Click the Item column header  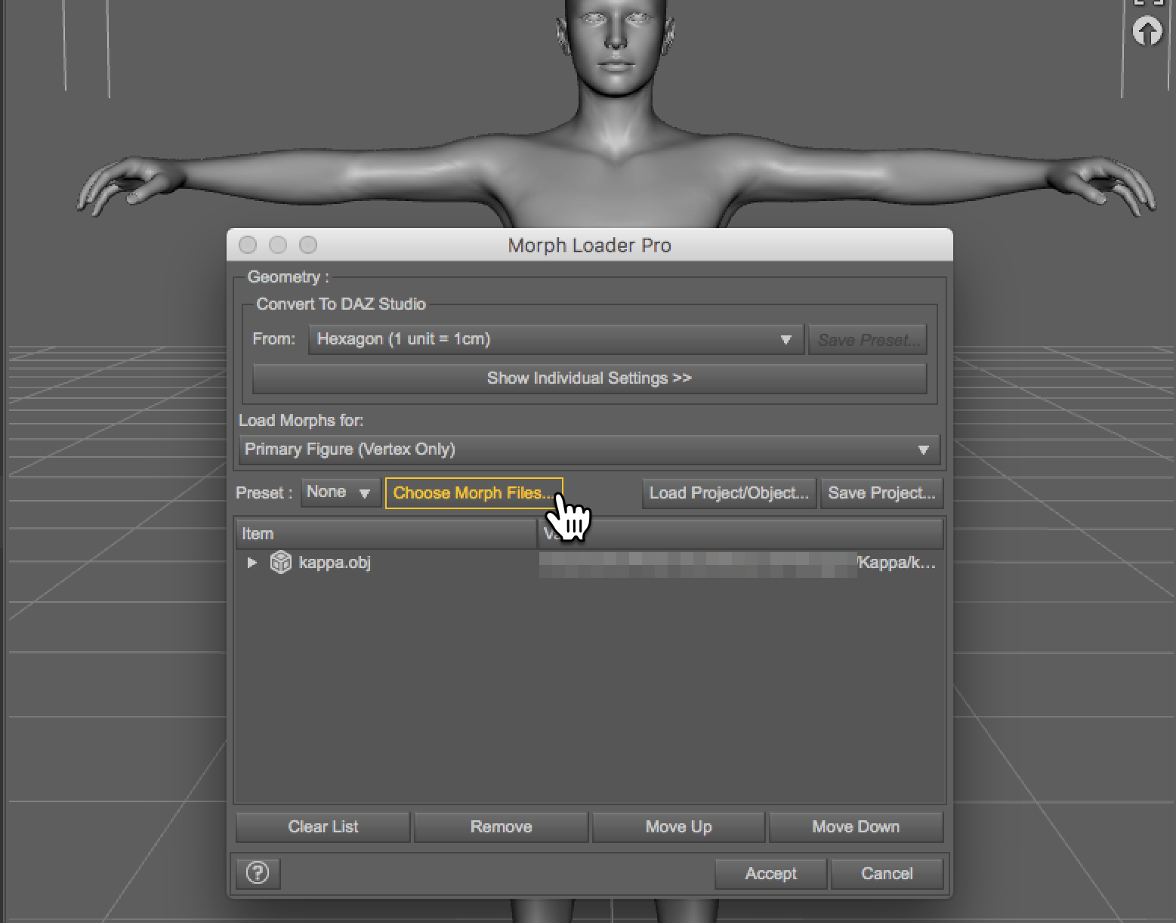coord(385,534)
